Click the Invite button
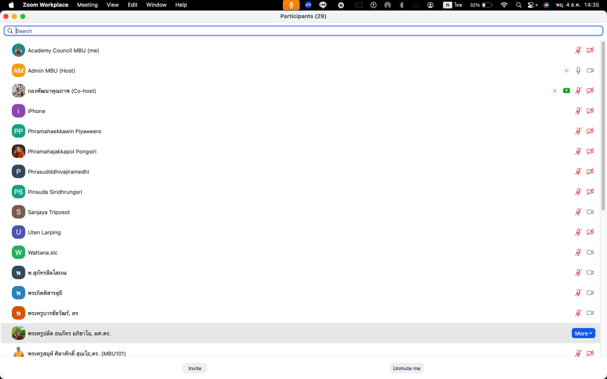 [194, 368]
